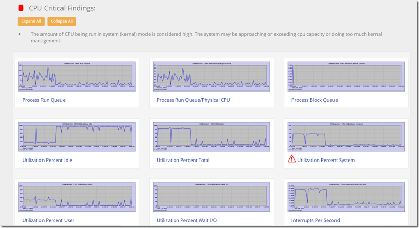419x228 pixels.
Task: Follow the Utilization Percent Idle link
Action: tap(47, 161)
